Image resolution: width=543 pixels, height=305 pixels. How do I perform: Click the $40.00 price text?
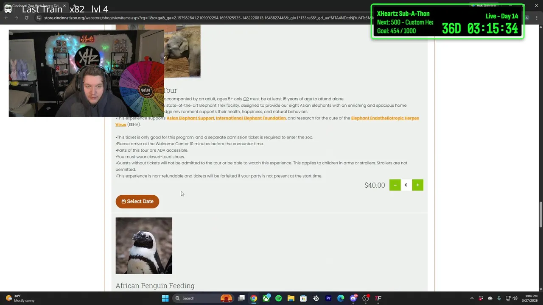click(x=375, y=185)
